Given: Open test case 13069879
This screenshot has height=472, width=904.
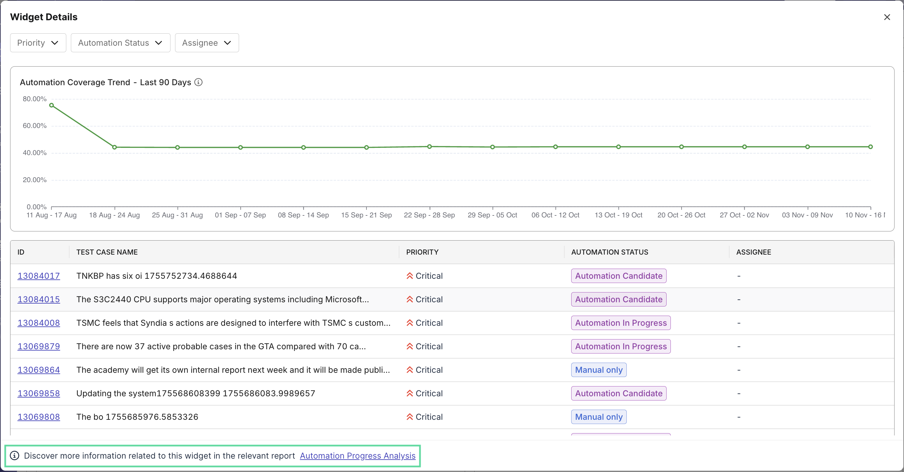Looking at the screenshot, I should [39, 346].
